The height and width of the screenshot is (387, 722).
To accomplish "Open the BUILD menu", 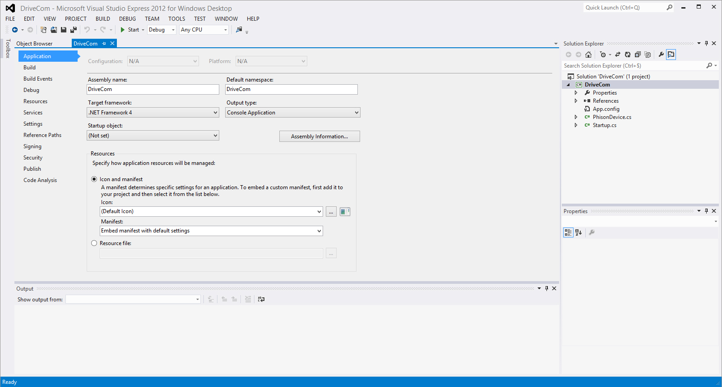I will [103, 19].
